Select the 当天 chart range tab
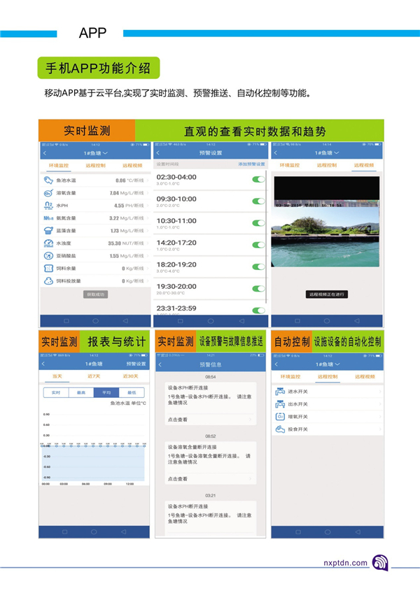This screenshot has height=593, width=420. 57,376
